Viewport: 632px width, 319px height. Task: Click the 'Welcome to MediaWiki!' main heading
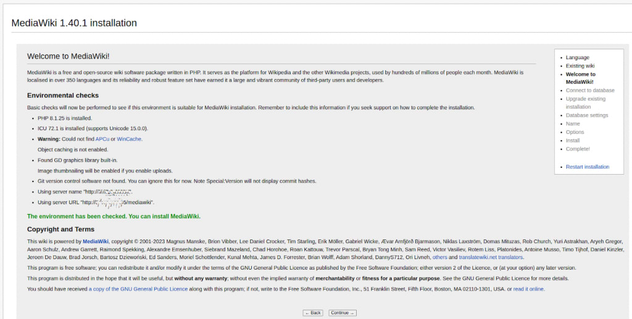pyautogui.click(x=68, y=56)
